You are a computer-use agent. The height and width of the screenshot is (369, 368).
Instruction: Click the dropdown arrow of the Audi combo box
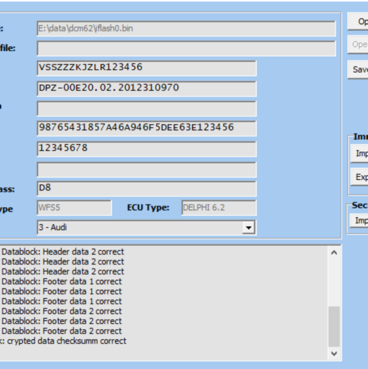pyautogui.click(x=249, y=227)
